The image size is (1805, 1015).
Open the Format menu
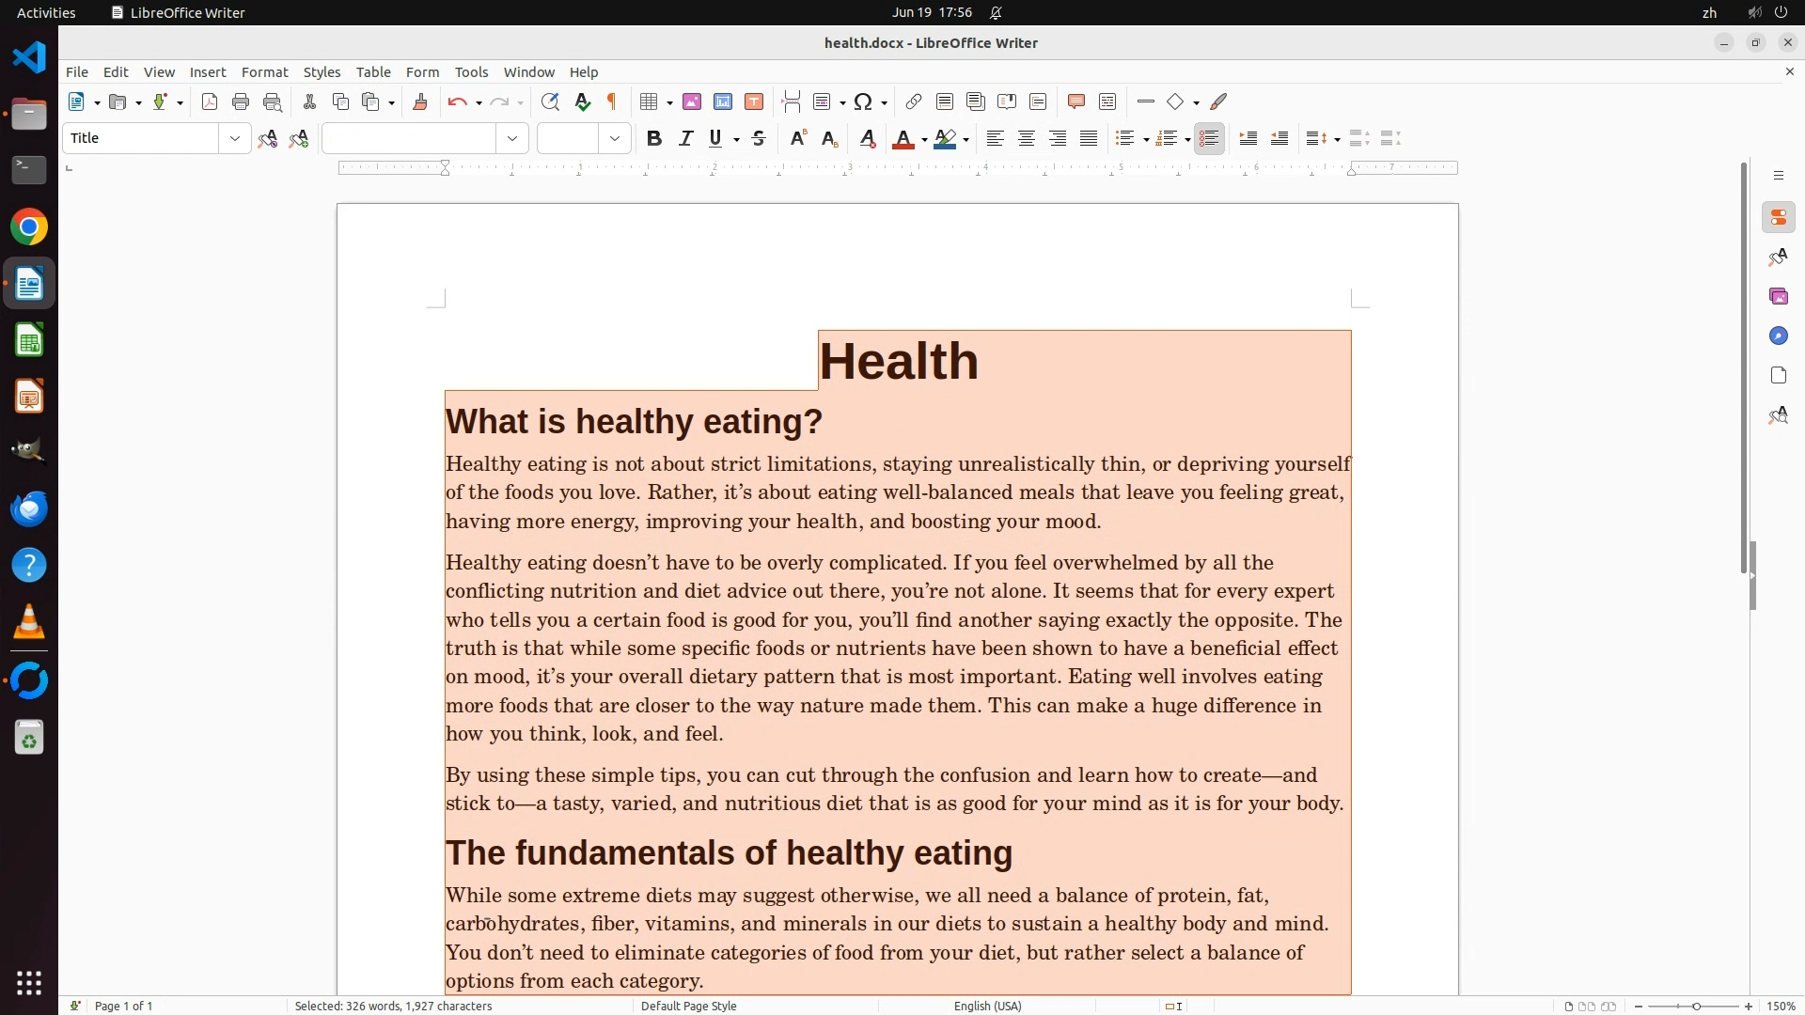[264, 72]
